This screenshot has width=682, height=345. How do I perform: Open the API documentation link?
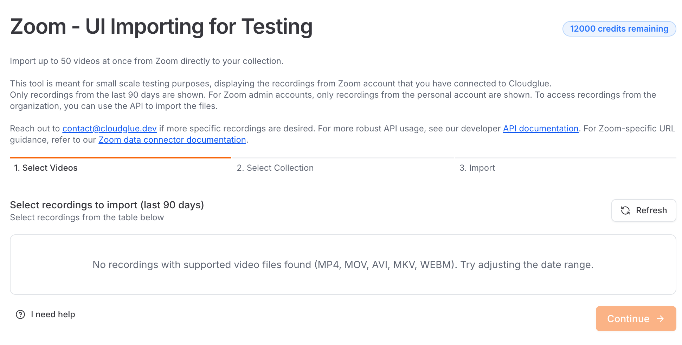tap(541, 129)
